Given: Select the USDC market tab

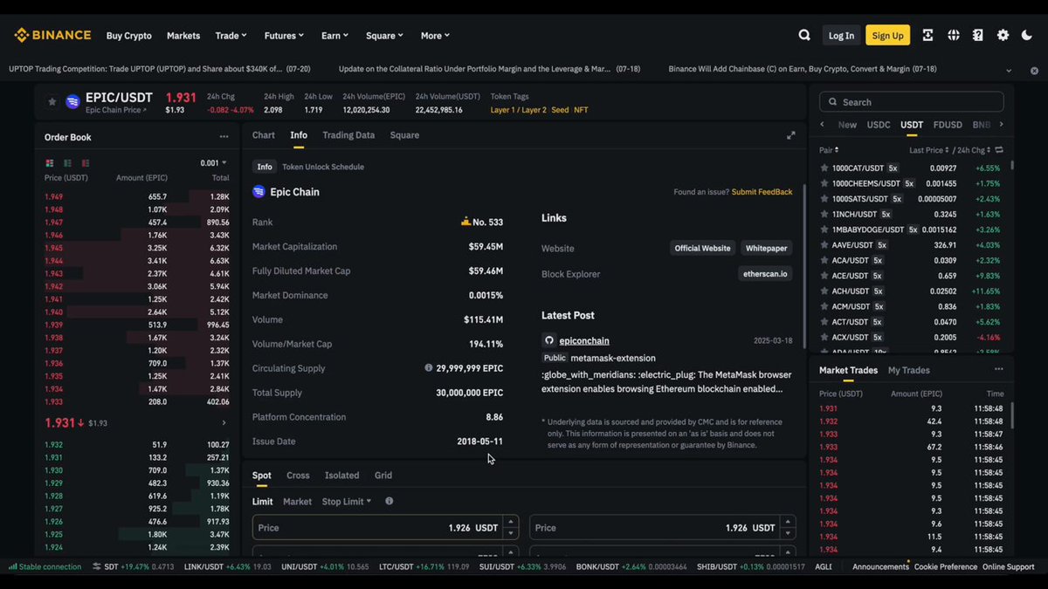Looking at the screenshot, I should [879, 125].
